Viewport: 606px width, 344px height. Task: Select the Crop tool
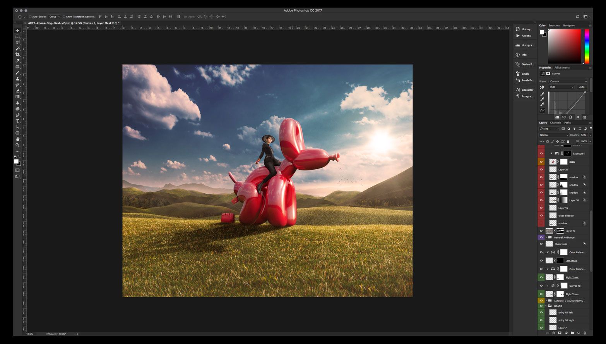pyautogui.click(x=17, y=55)
